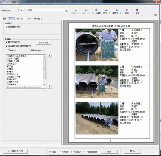This screenshot has height=156, width=161.
Task: Uncheck 種別 in attribute list
Action: tap(8, 69)
